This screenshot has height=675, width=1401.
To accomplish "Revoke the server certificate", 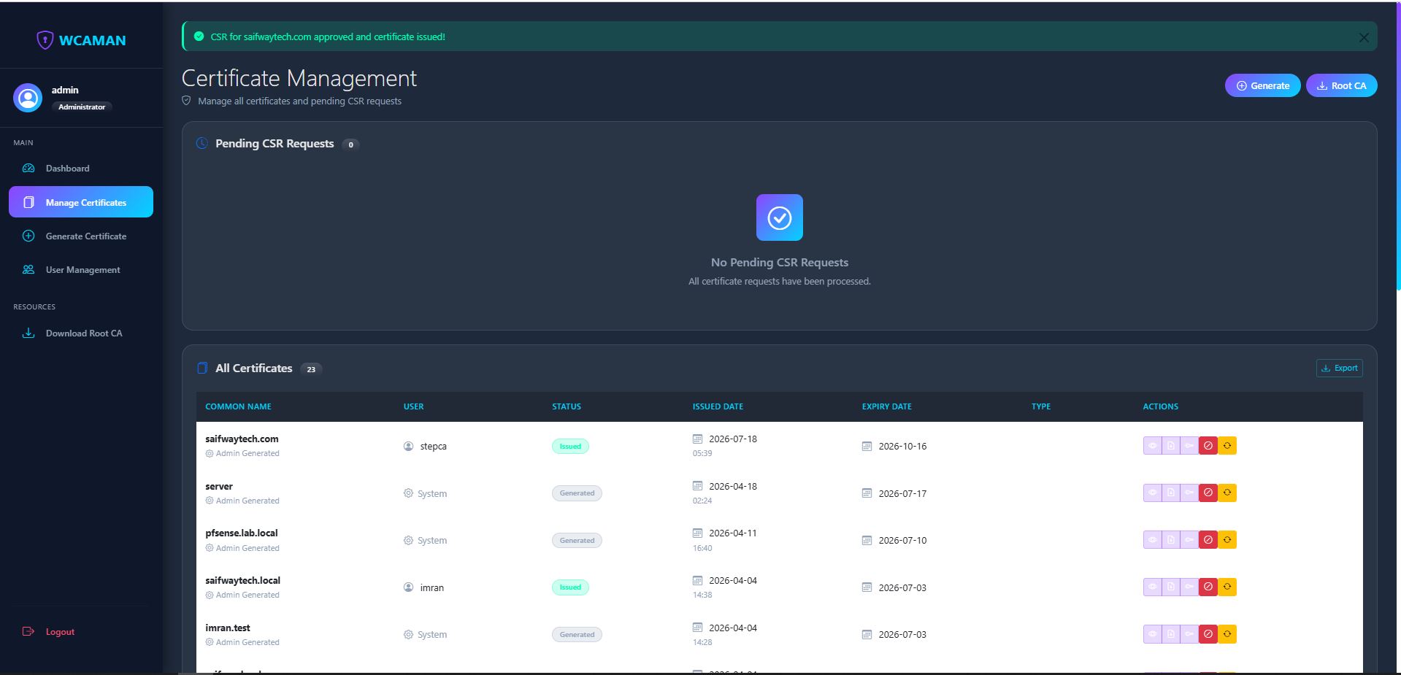I will pos(1208,493).
